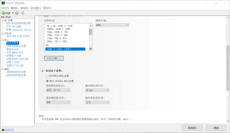Click the NVIDIA logo in title bar
This screenshot has width=230, height=133.
click(3, 3)
